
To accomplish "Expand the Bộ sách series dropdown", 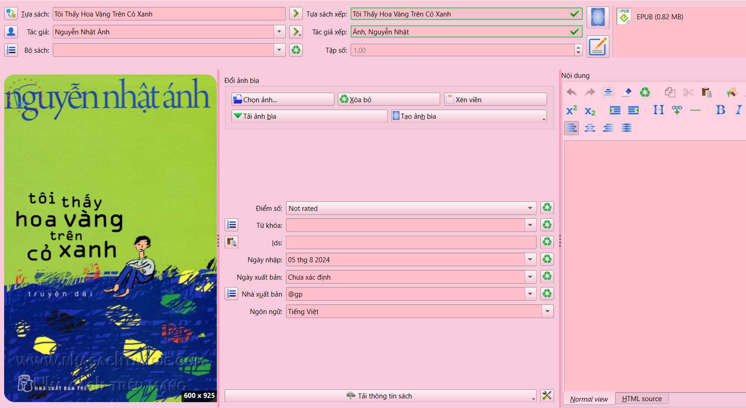I will pyautogui.click(x=280, y=50).
